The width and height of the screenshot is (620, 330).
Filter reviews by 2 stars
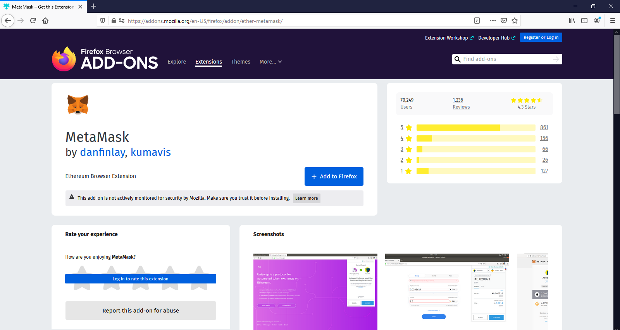point(406,160)
